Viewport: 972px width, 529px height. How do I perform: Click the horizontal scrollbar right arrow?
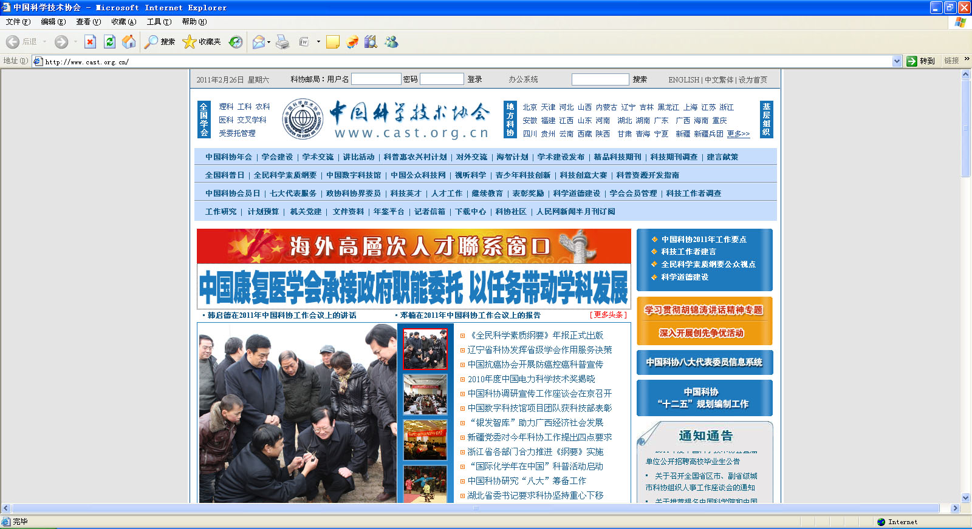pyautogui.click(x=955, y=508)
